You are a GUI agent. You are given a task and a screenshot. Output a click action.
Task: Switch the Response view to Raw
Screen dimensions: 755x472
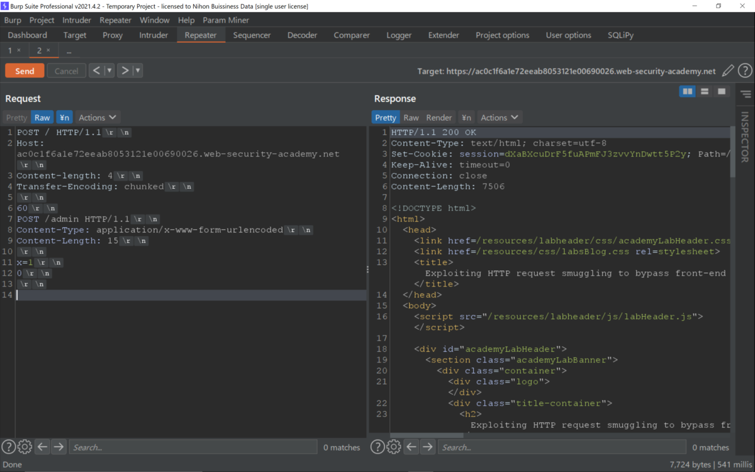click(411, 118)
